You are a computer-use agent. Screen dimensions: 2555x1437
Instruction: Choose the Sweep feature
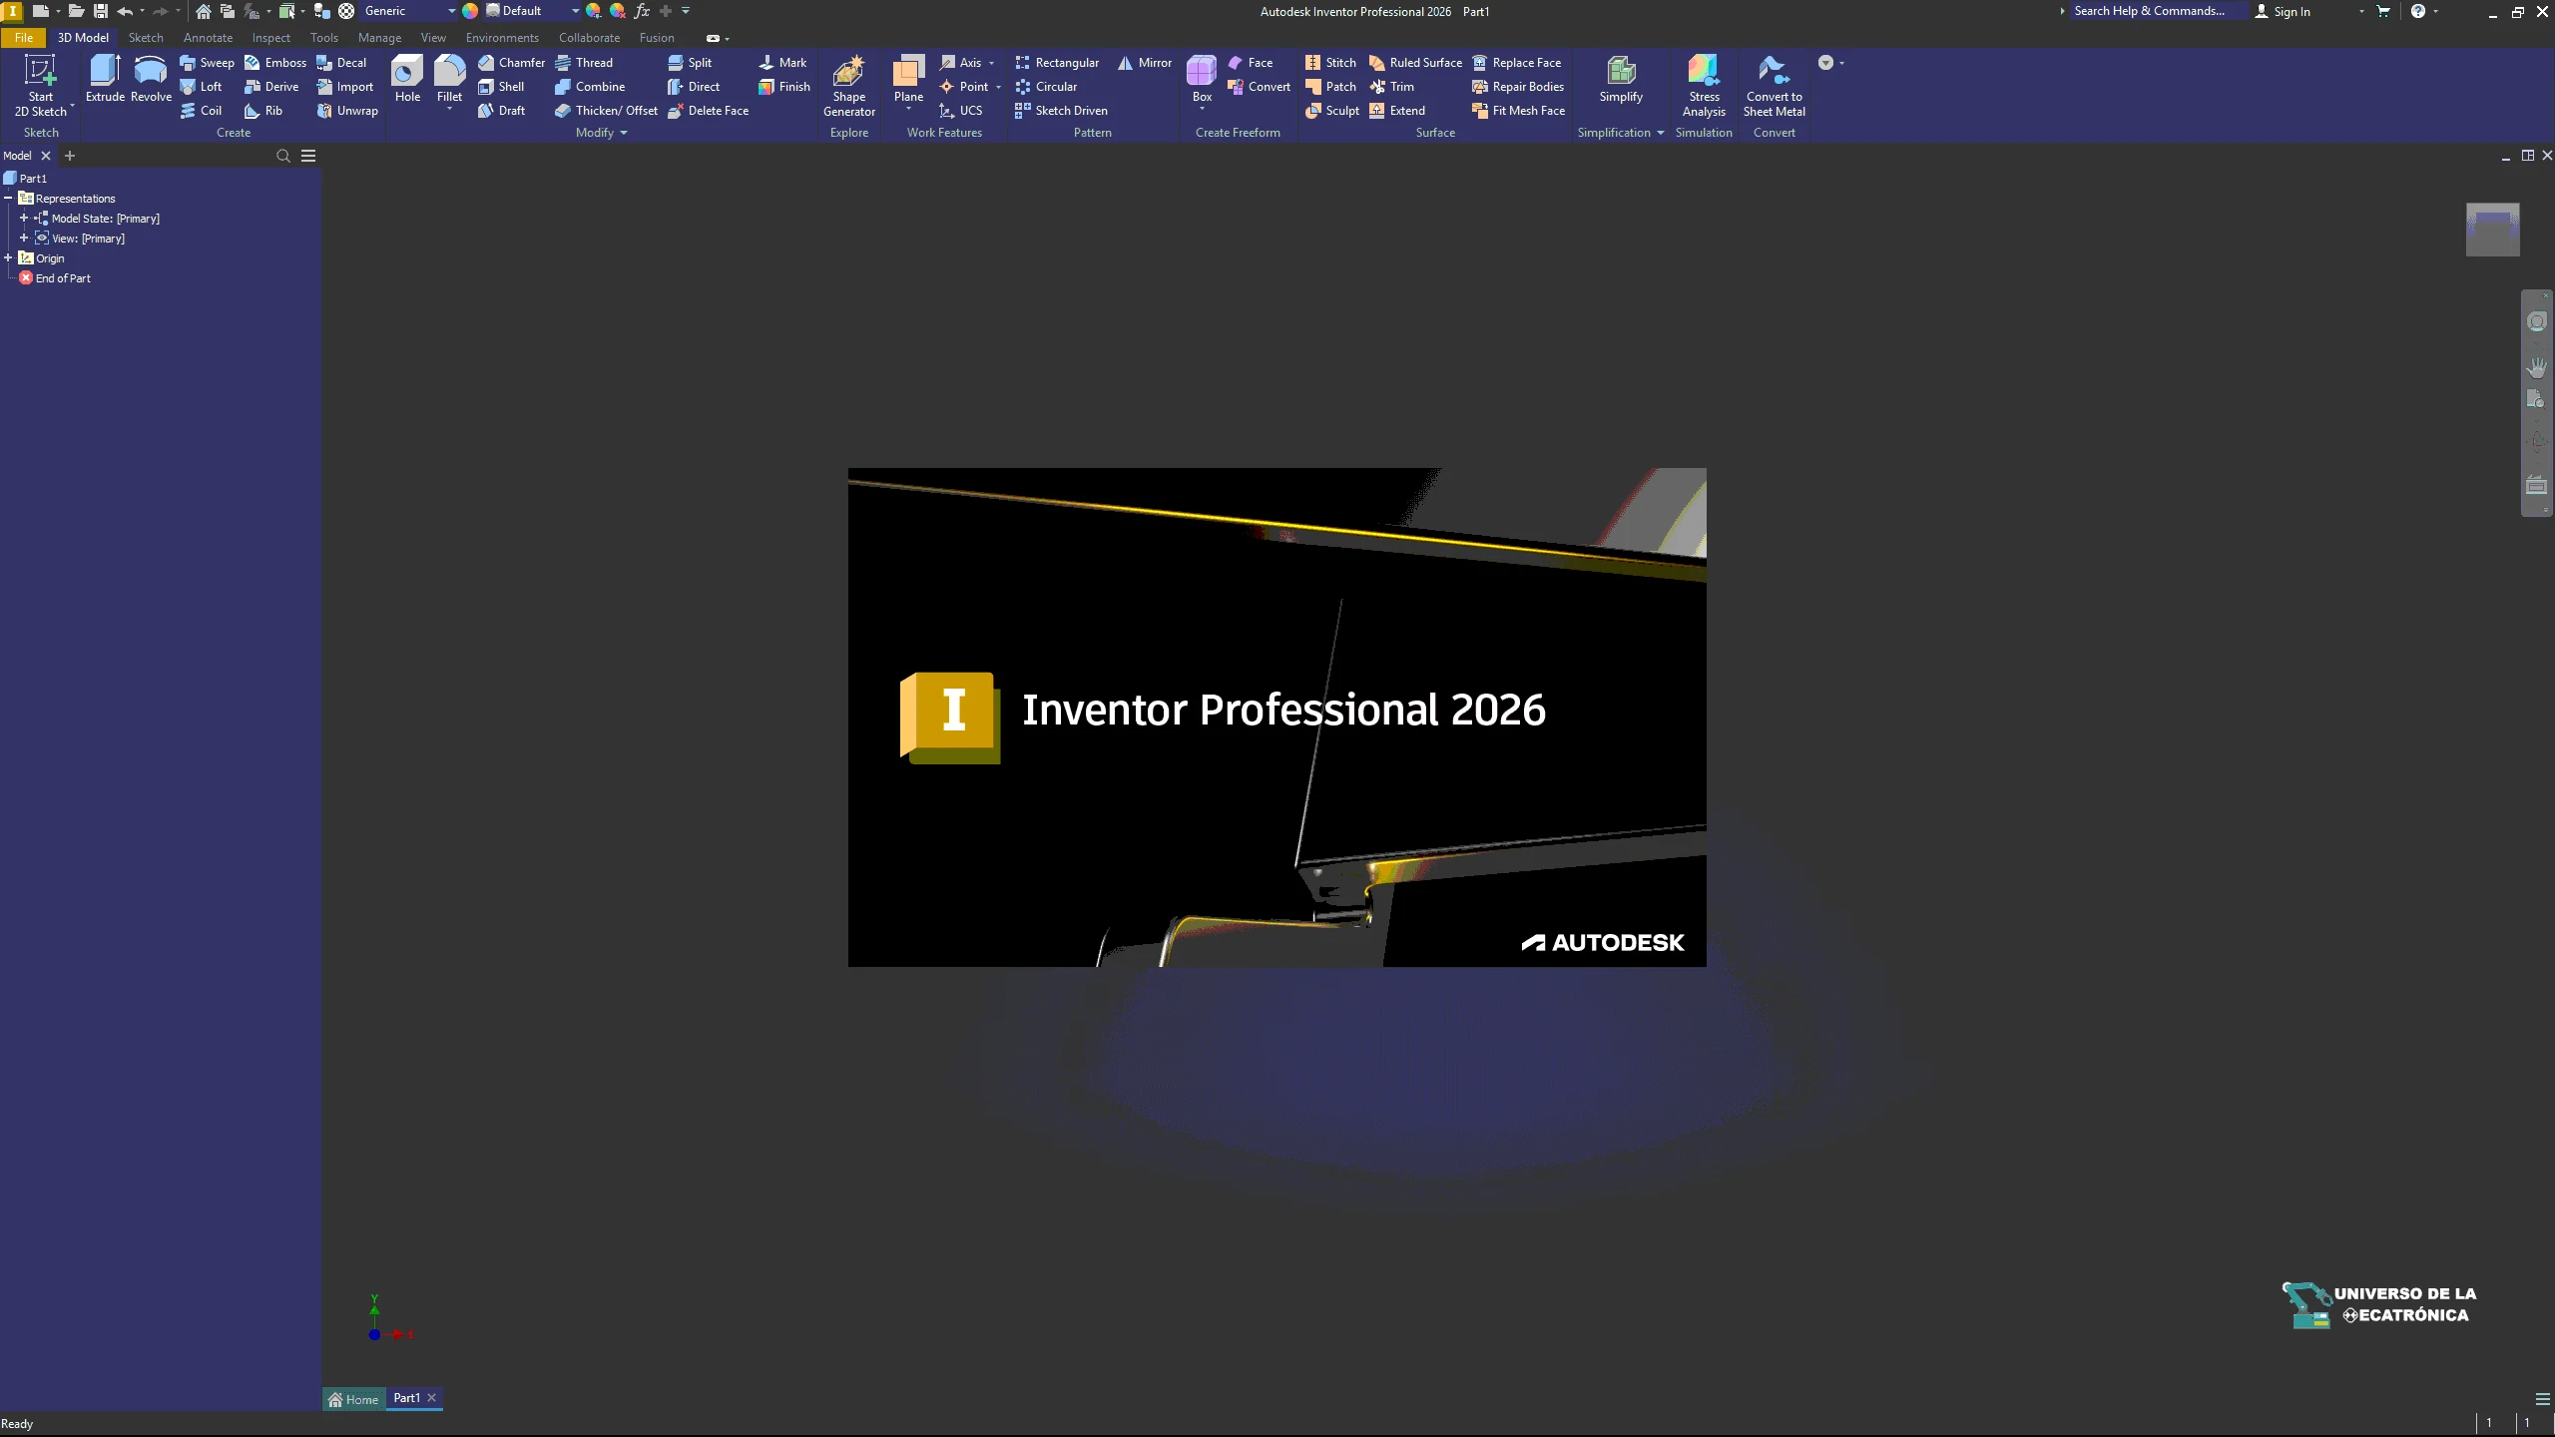207,63
